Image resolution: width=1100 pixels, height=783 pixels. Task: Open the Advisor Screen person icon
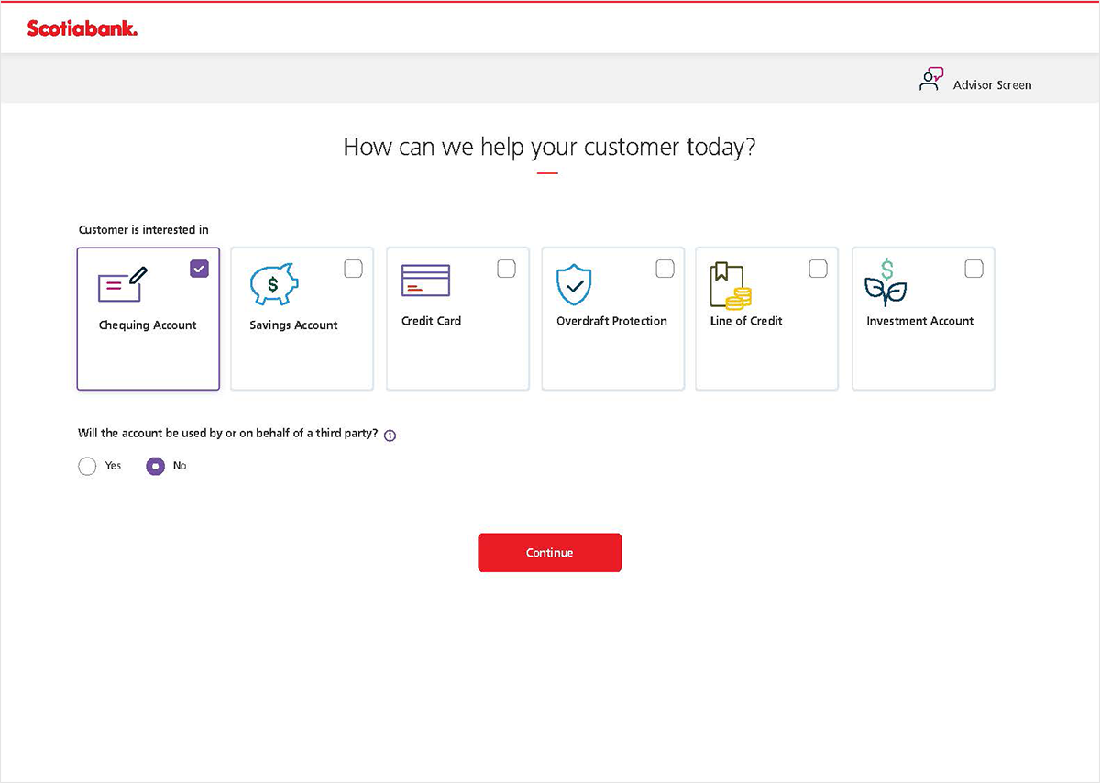930,80
